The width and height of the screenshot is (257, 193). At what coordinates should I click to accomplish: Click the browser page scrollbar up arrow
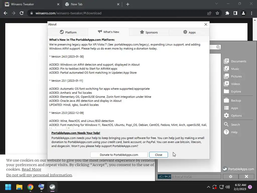[x=255, y=20]
